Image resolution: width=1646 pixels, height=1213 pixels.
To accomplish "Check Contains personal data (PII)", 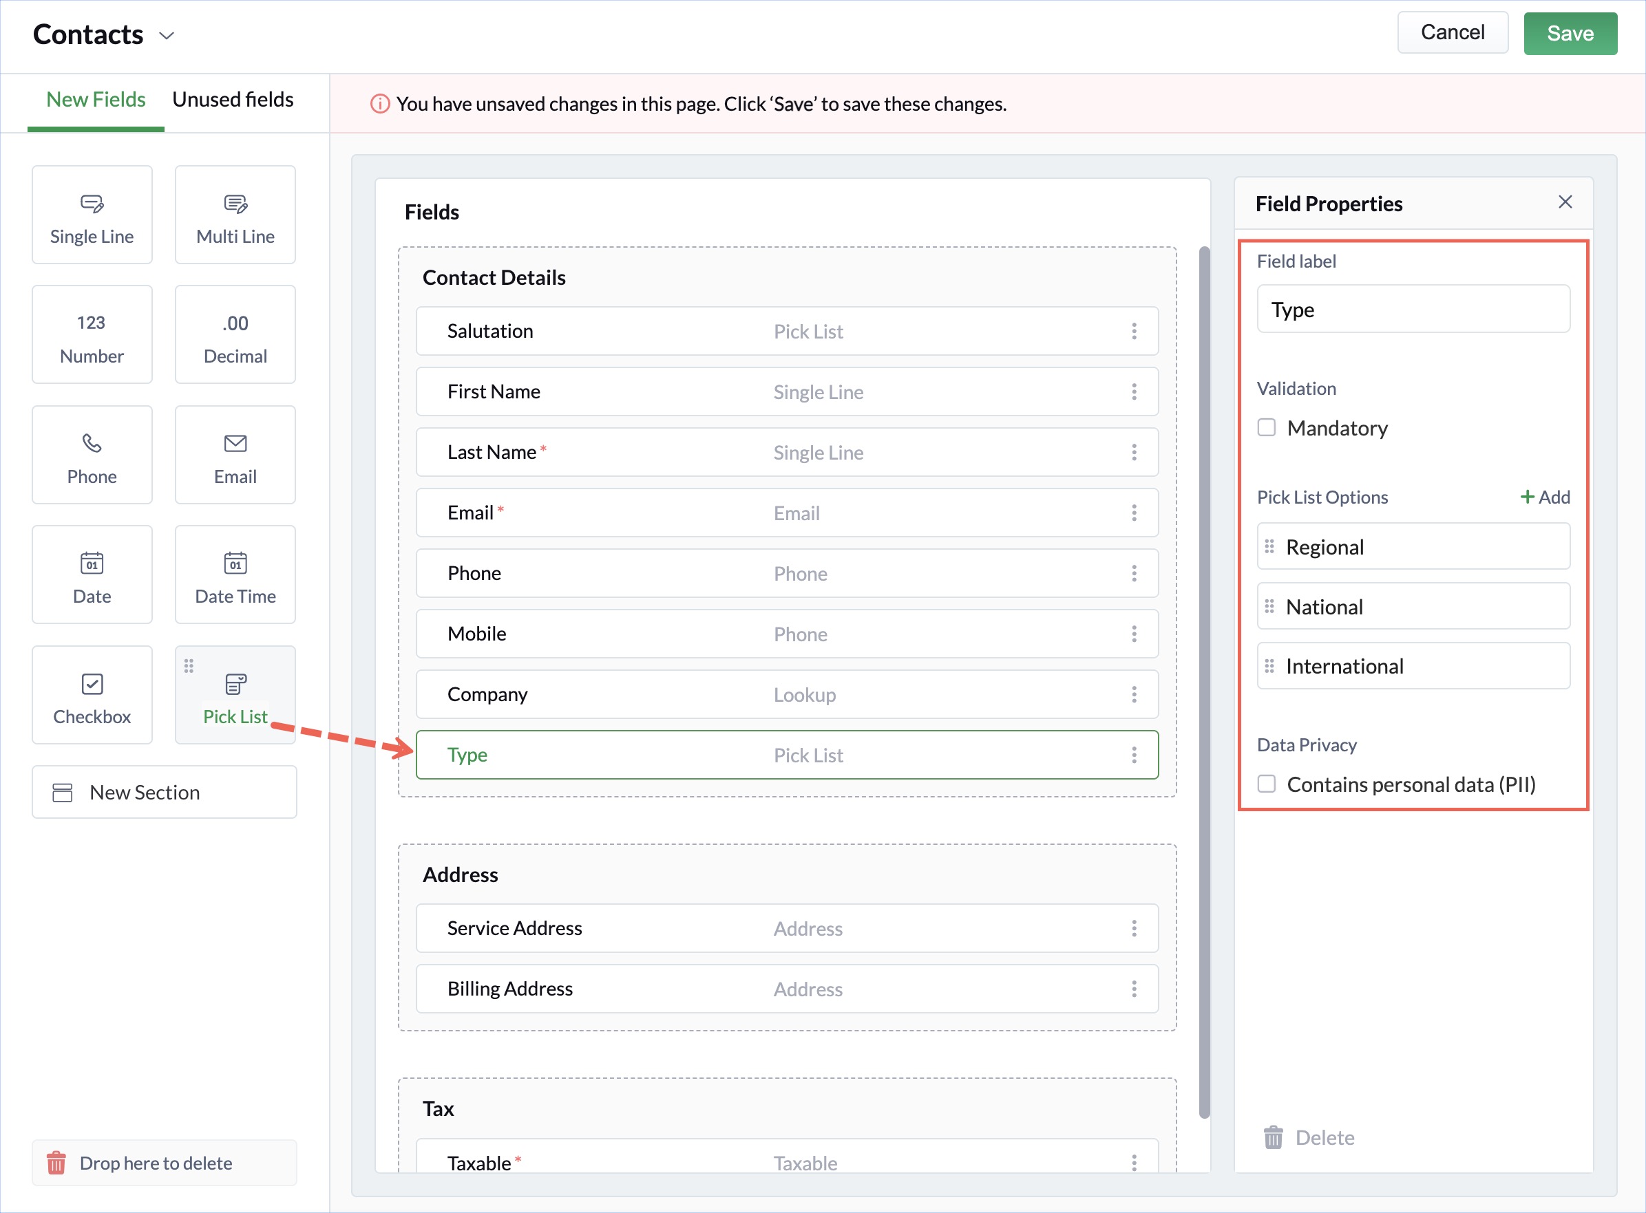I will 1265,784.
